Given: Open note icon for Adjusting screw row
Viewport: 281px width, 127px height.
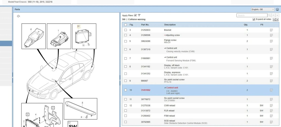Looking at the screenshot, I should tap(271, 35).
